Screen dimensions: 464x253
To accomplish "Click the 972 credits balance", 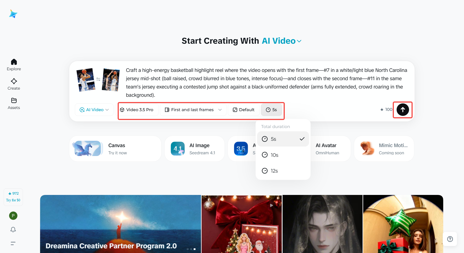I will [x=13, y=194].
